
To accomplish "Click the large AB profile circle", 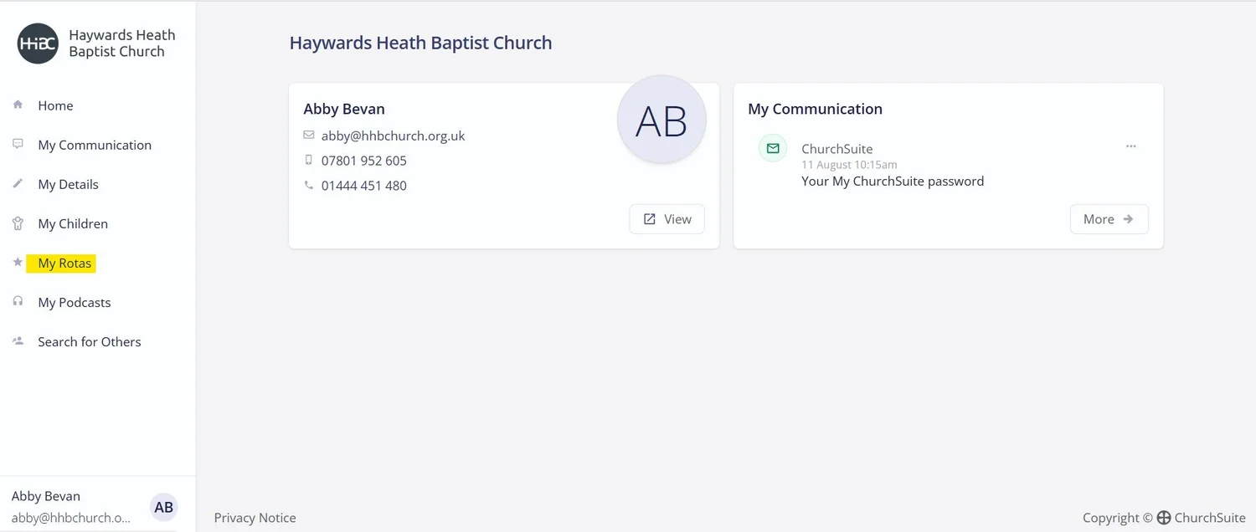I will point(661,119).
